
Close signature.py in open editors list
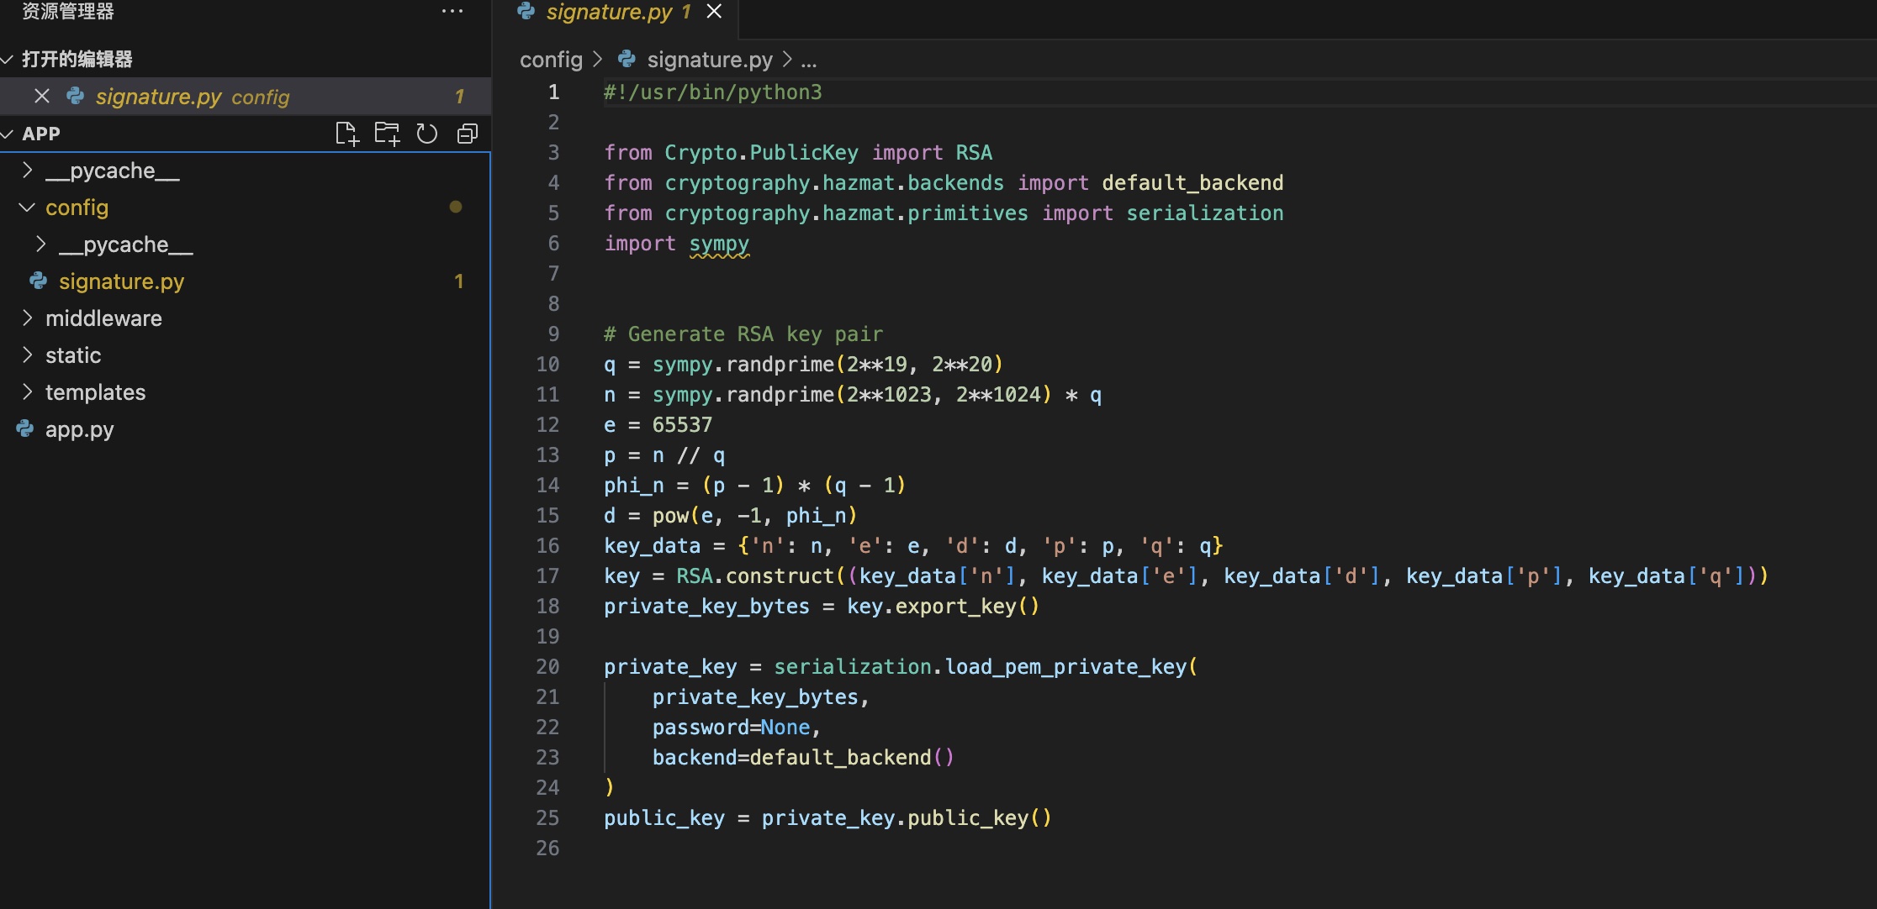coord(42,97)
